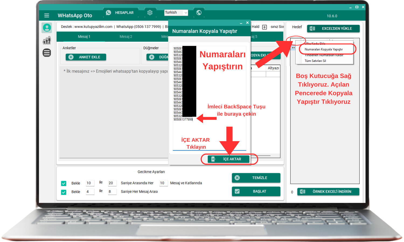The width and height of the screenshot is (404, 242).
Task: Click the HESAPLAR button
Action: coord(121,13)
